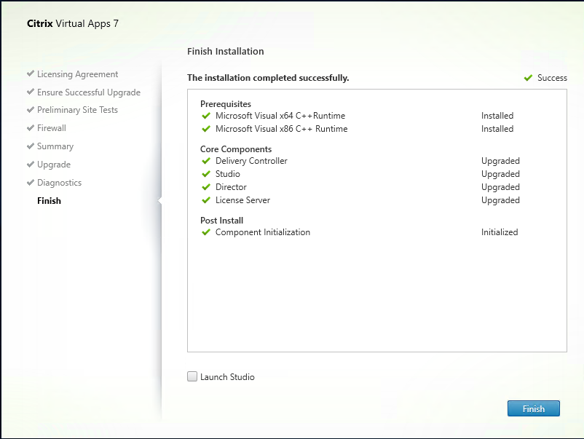Click the Post Install section heading
This screenshot has height=439, width=584.
pos(221,221)
